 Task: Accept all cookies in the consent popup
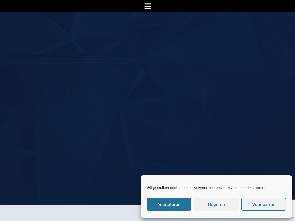169,204
